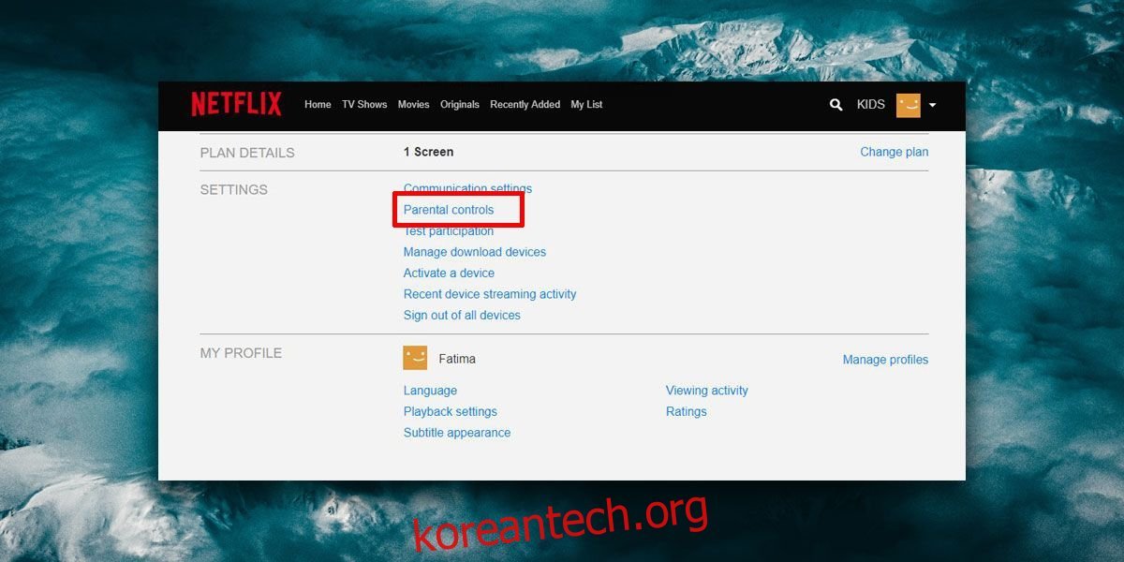Click the profile avatar in header
This screenshot has height=562, width=1124.
pos(909,105)
